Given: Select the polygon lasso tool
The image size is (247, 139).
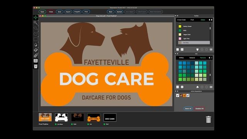Looking at the screenshot, I should [x=36, y=34].
